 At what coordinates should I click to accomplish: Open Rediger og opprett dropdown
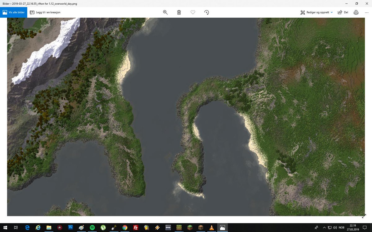click(x=317, y=12)
